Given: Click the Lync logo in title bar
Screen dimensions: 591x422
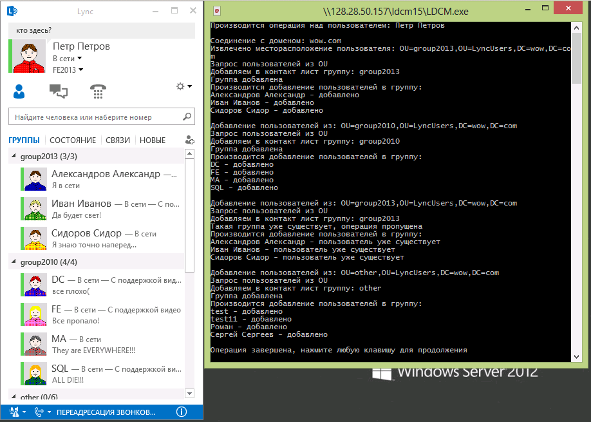Looking at the screenshot, I should pyautogui.click(x=12, y=11).
